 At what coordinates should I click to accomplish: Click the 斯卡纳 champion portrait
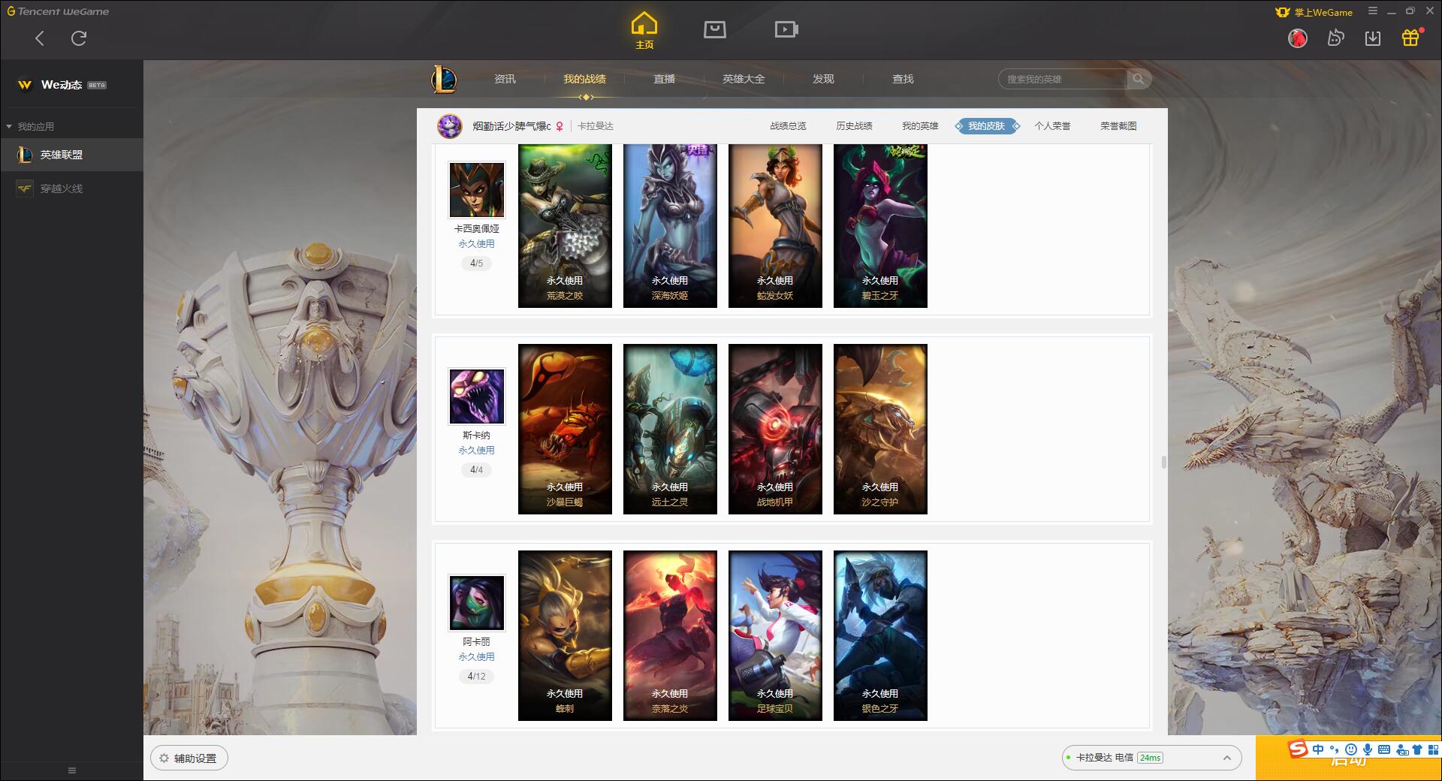pos(477,397)
